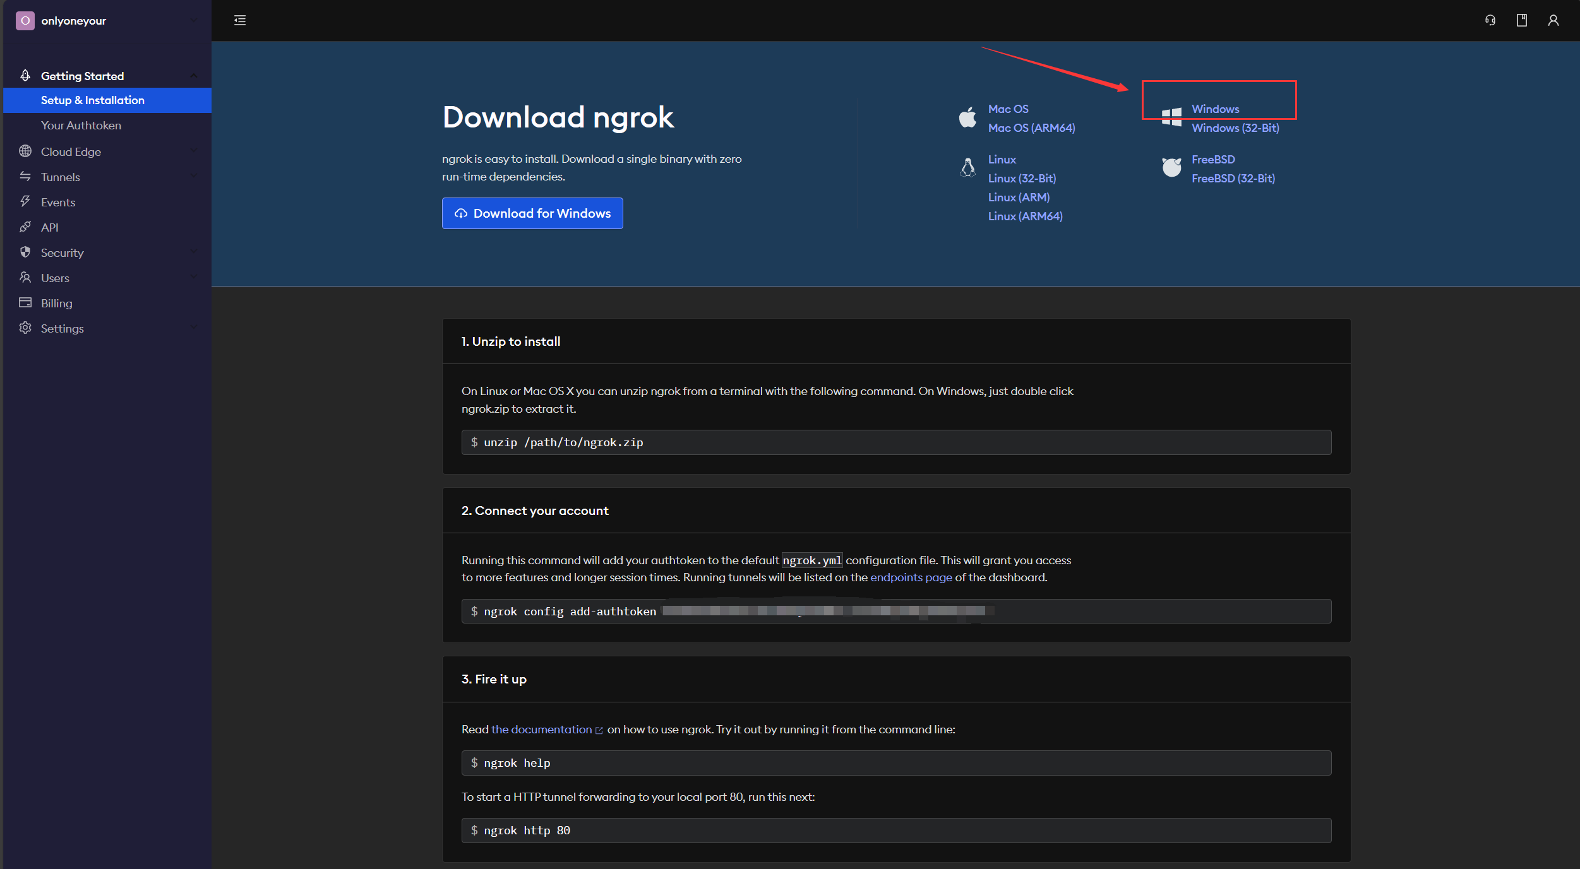
Task: Click the Cloud Edge sidebar icon
Action: [27, 151]
